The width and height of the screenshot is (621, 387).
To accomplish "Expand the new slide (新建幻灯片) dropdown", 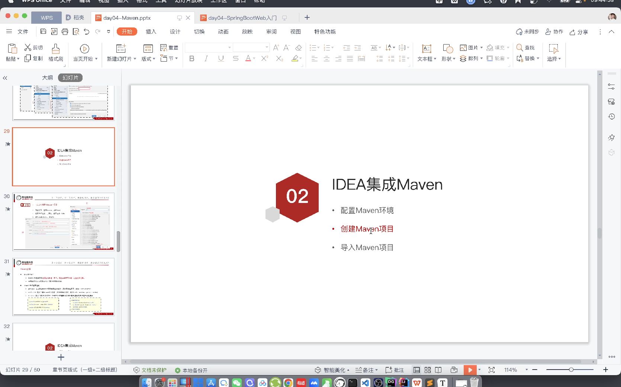I will click(x=135, y=59).
